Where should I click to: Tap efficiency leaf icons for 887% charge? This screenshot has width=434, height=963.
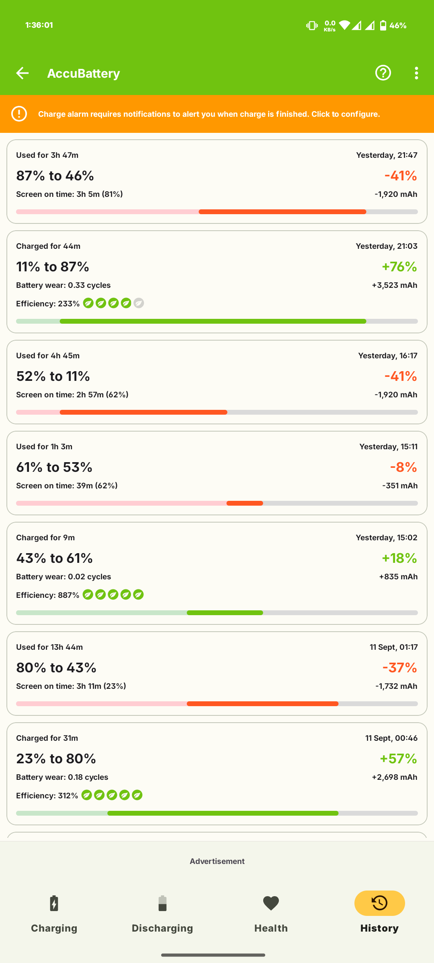tap(113, 595)
